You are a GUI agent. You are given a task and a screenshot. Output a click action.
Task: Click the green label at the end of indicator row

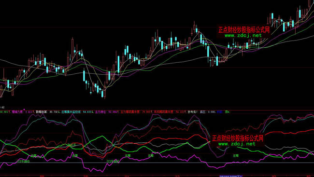pyautogui.click(x=228, y=112)
